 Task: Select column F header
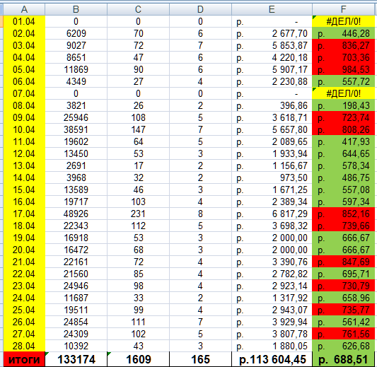(x=344, y=9)
